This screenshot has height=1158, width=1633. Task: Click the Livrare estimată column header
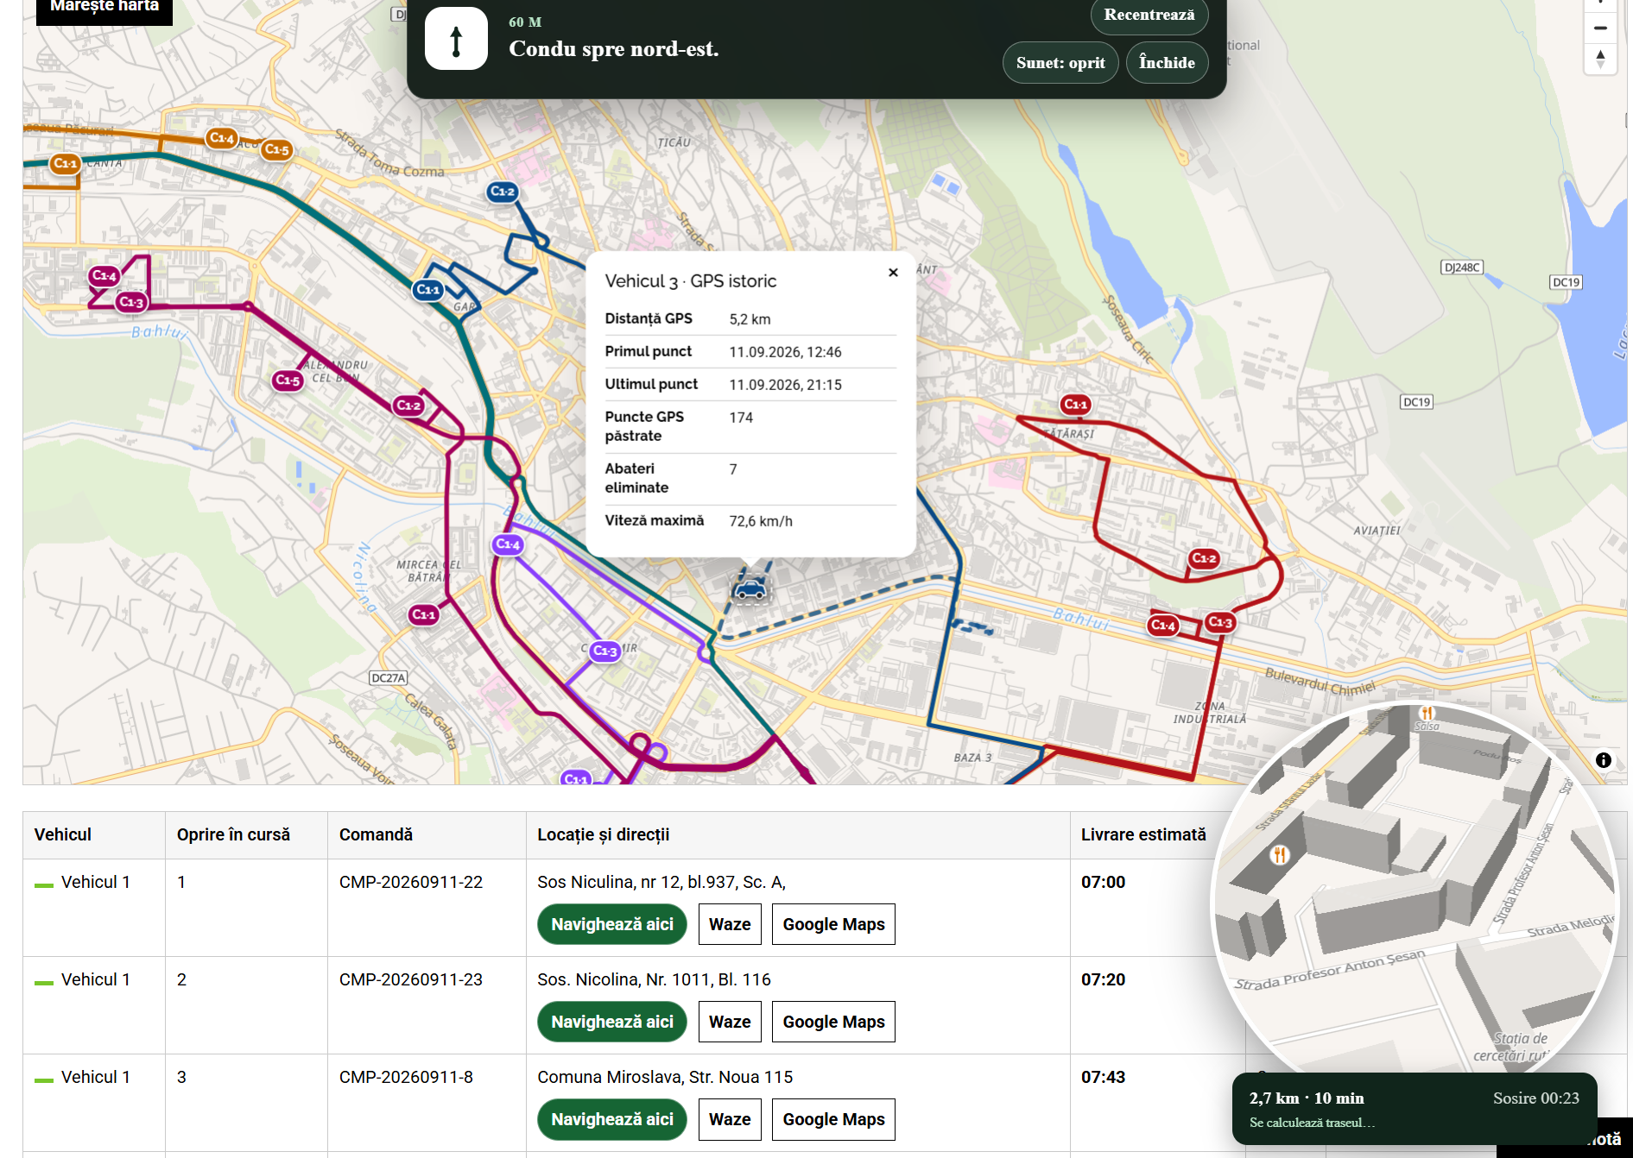(x=1143, y=834)
